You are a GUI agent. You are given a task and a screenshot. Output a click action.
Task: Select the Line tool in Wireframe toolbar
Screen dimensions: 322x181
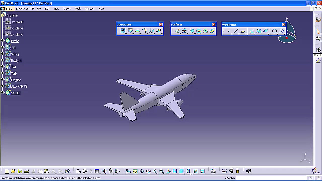(x=236, y=31)
